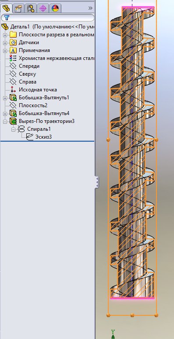Viewport: 174px width, 339px height.
Task: Click the Примечания annotations icon
Action: click(x=13, y=50)
